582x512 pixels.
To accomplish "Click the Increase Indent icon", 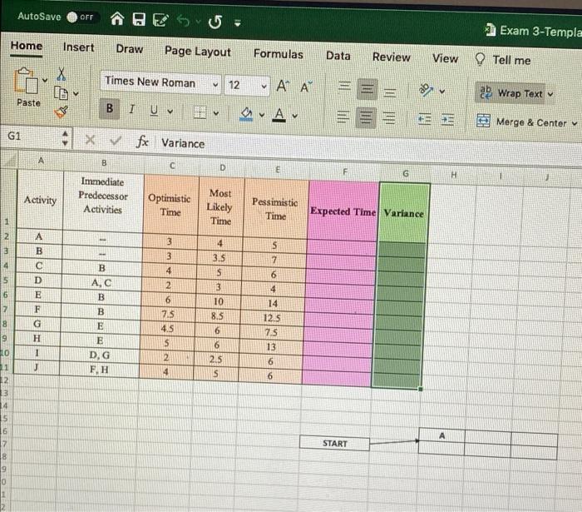I will pos(447,120).
